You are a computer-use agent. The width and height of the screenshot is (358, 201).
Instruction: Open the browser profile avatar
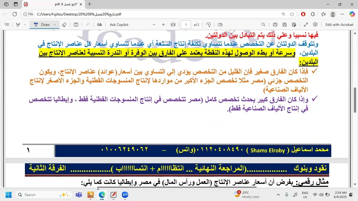pyautogui.click(x=333, y=14)
